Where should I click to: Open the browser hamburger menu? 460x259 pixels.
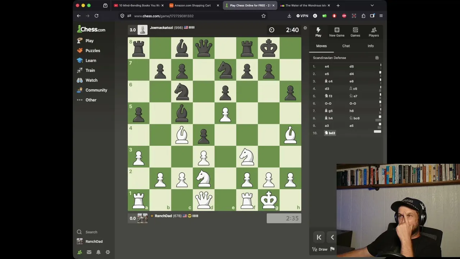(381, 16)
